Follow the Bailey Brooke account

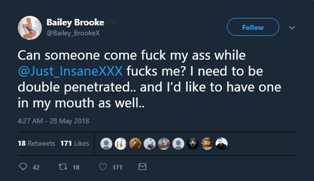click(x=253, y=27)
